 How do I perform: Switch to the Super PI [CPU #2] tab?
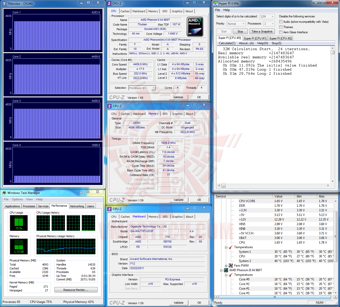280,38
